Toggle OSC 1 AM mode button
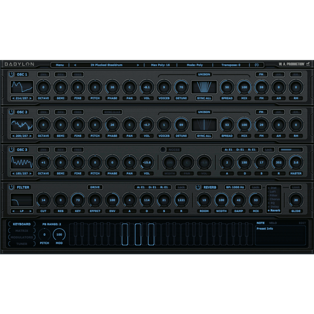The image size is (314, 314). tap(278, 74)
